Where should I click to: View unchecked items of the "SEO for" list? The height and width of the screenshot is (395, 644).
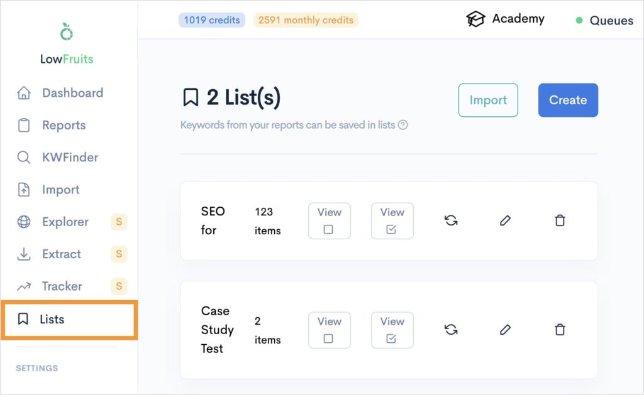329,220
